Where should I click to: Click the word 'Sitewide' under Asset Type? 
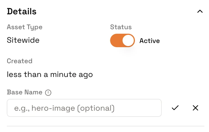point(23,40)
